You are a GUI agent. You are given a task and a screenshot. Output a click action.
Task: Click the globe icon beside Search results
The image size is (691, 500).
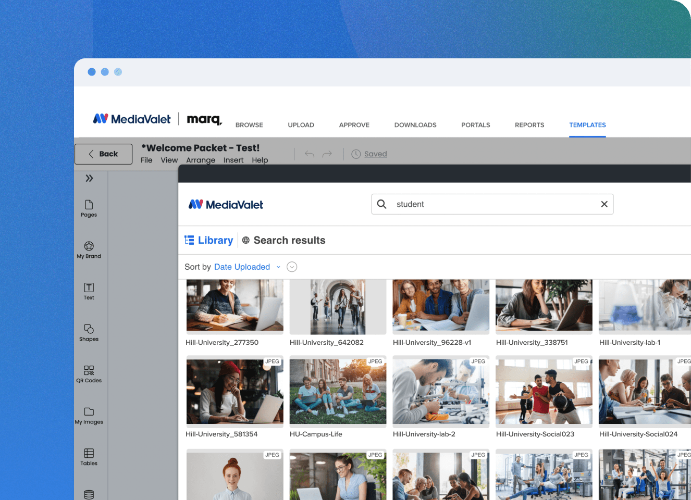click(x=246, y=240)
